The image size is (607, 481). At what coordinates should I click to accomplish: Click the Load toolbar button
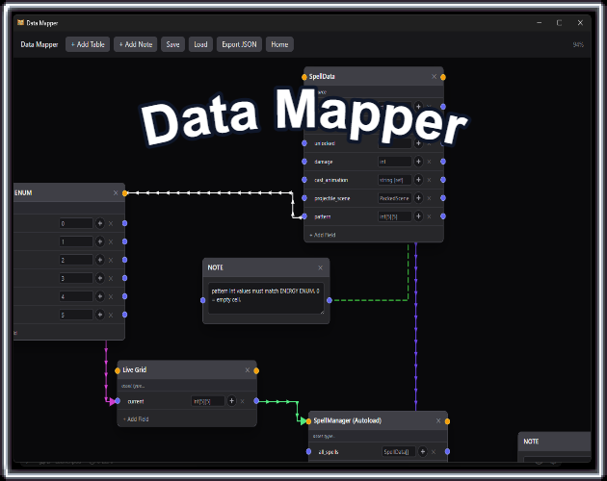click(200, 44)
